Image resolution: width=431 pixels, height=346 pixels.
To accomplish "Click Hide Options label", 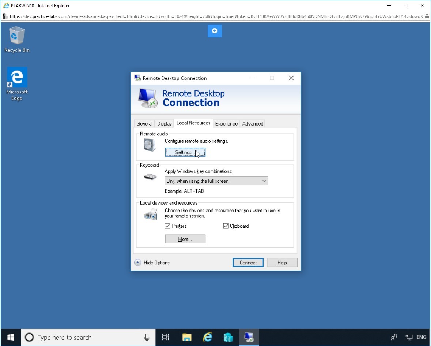I will (156, 263).
